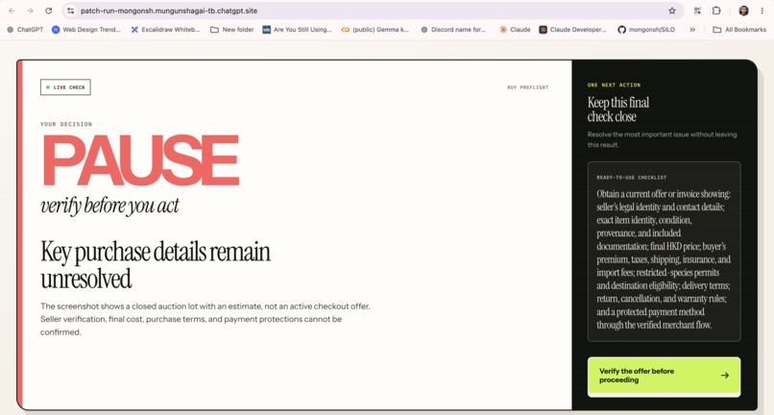Image resolution: width=774 pixels, height=415 pixels.
Task: Select the address bar URL text
Action: [x=169, y=11]
